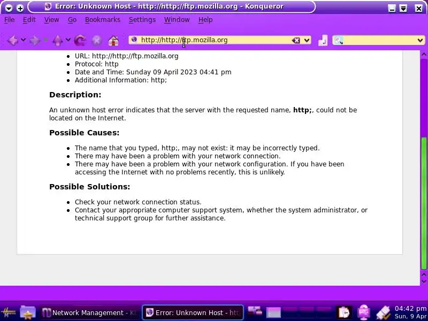Click the secondary scroll up arrow near bottom
Screen dimensions: 428x321
tap(424, 274)
